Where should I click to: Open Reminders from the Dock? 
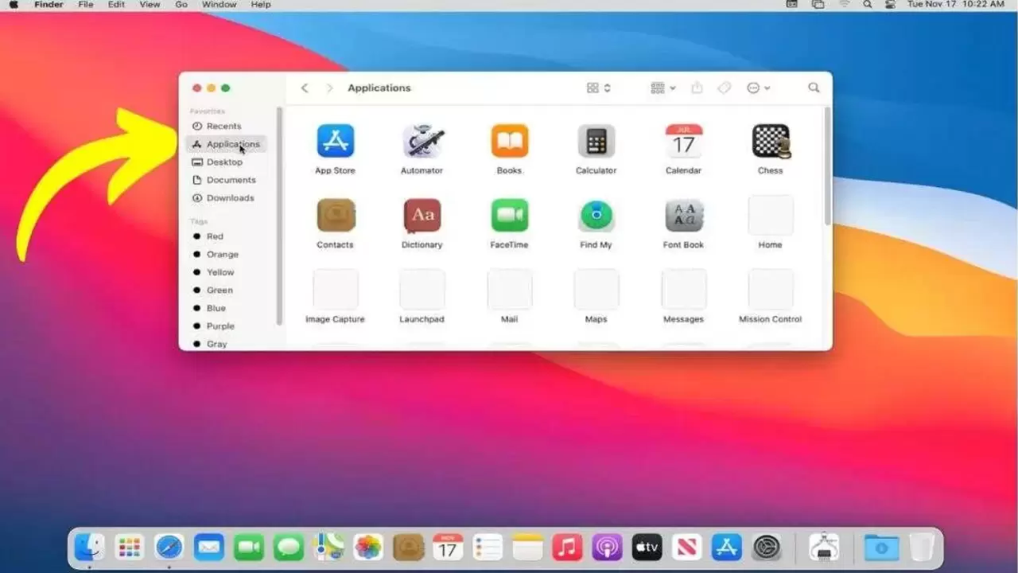(488, 548)
